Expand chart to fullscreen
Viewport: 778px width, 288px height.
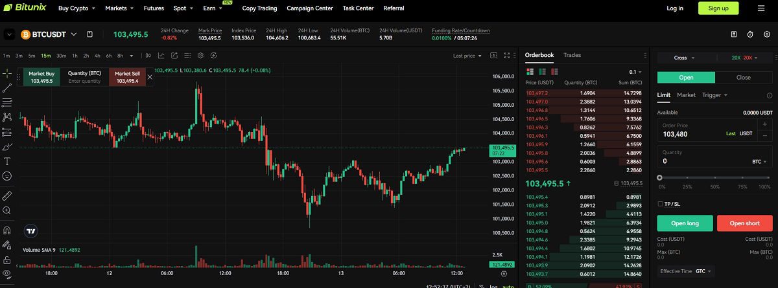[507, 56]
